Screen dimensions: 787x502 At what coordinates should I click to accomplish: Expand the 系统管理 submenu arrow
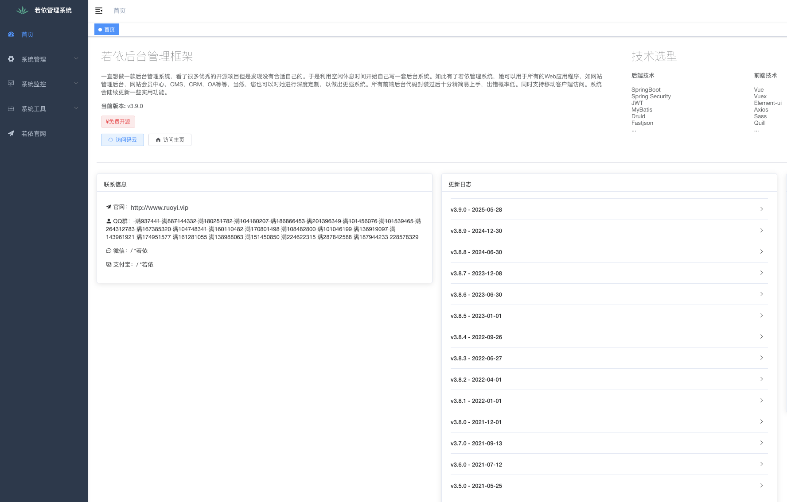76,59
